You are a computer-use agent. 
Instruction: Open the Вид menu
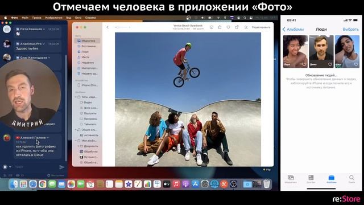pyautogui.click(x=69, y=18)
